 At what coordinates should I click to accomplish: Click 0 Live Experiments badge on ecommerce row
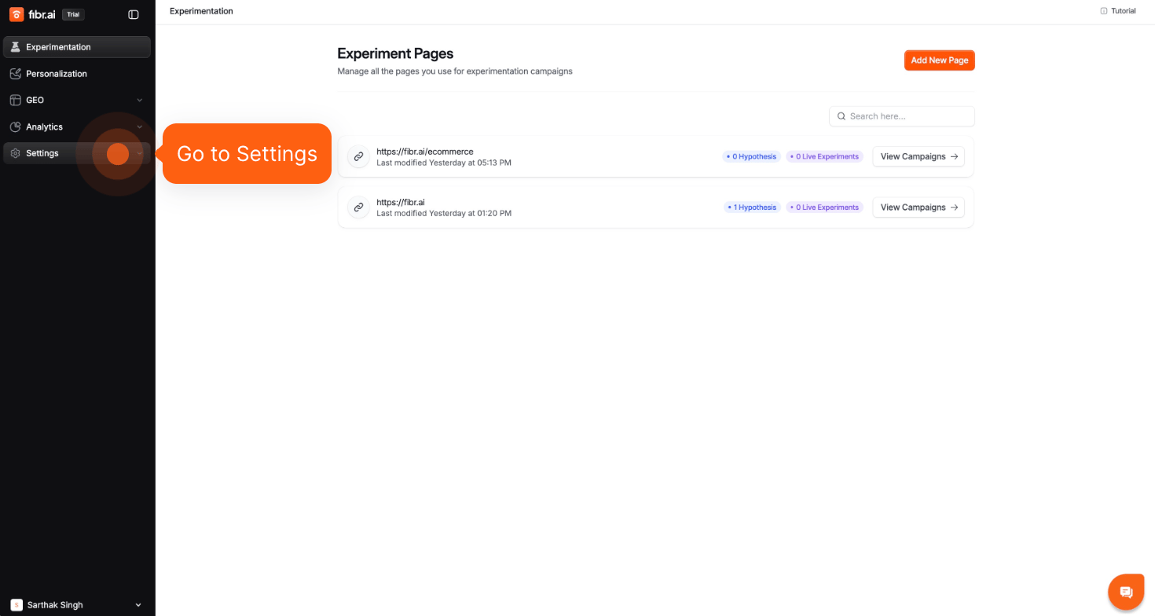824,156
